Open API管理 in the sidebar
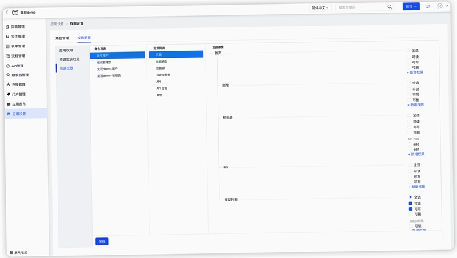The image size is (457, 258). tap(15, 66)
